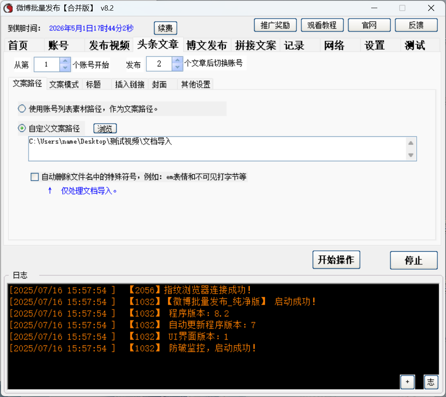This screenshot has height=397, width=446.
Task: Click the Weibo app logo icon
Action: (x=8, y=8)
